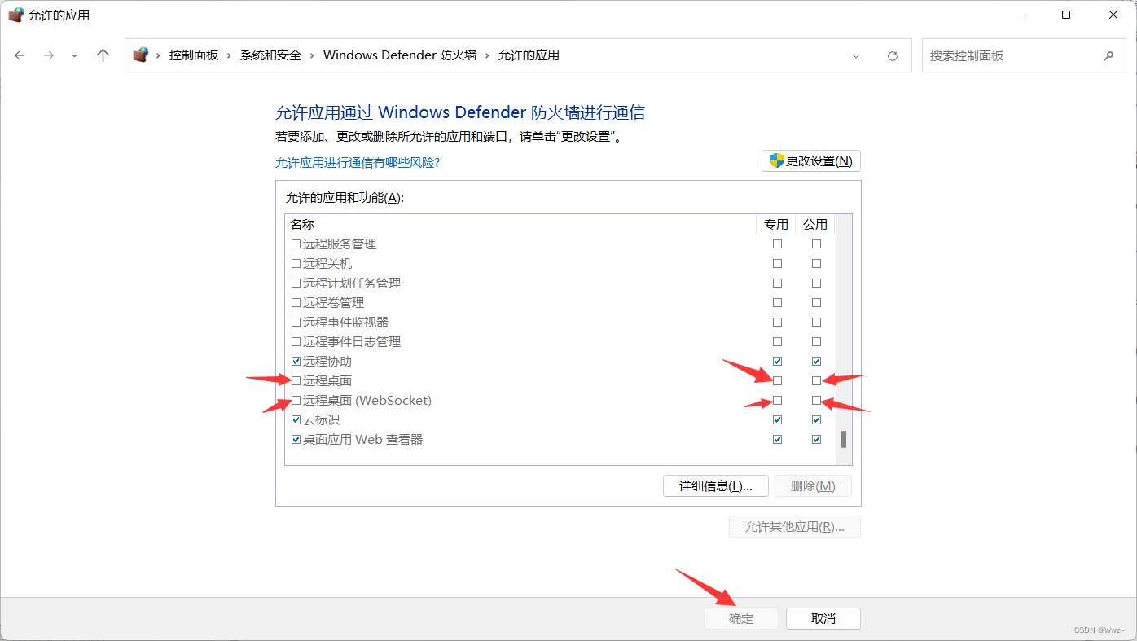The height and width of the screenshot is (641, 1137).
Task: Click the control panel icon in address bar
Action: coord(141,55)
